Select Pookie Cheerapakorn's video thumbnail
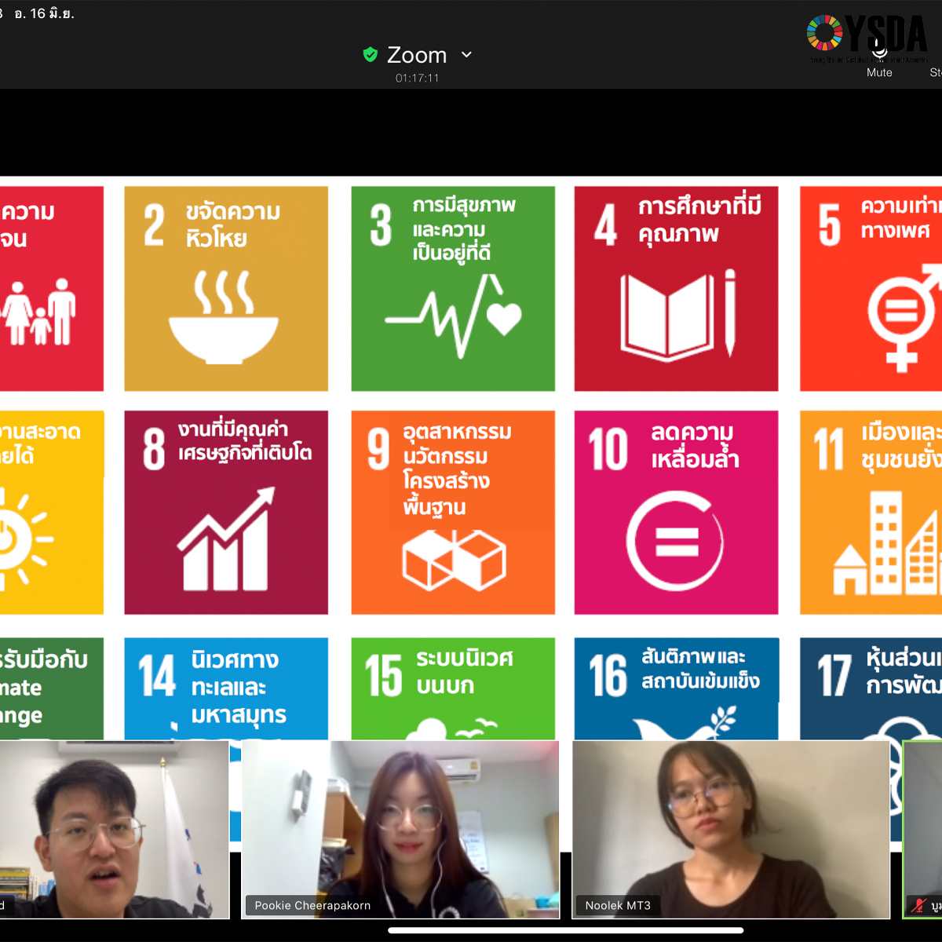Image resolution: width=942 pixels, height=942 pixels. [x=400, y=830]
